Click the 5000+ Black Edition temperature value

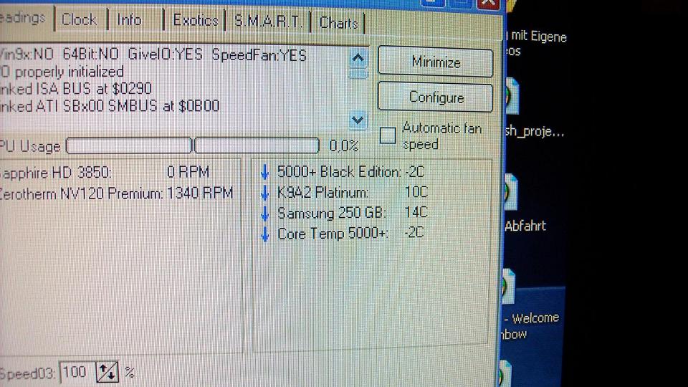tap(414, 171)
